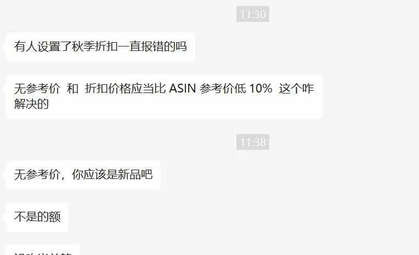Click the 解决的 text on second line

click(31, 104)
